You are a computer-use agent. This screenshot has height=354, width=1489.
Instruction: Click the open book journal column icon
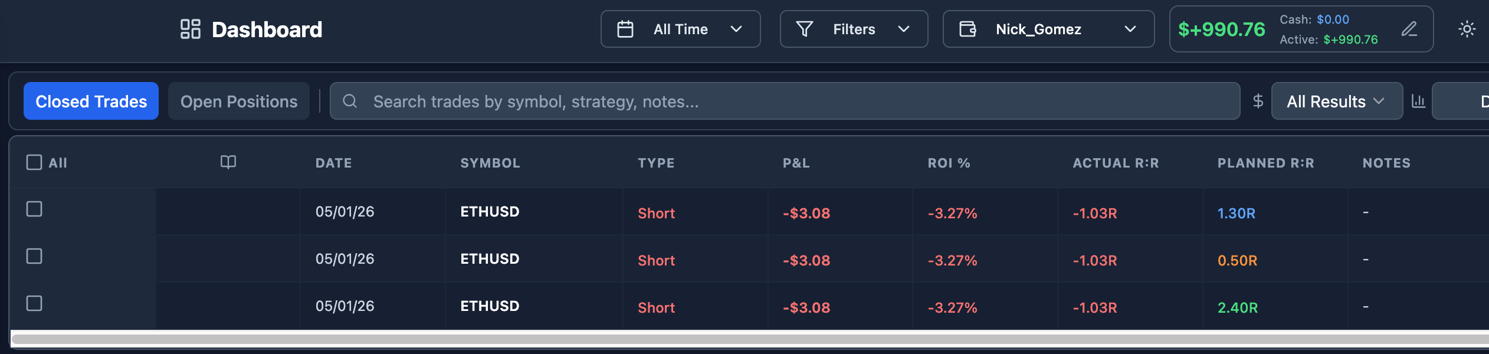click(x=228, y=162)
